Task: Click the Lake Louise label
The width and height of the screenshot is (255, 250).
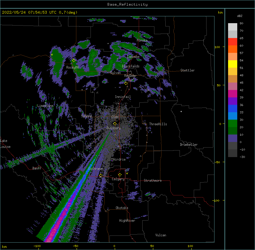Action: click(5, 144)
